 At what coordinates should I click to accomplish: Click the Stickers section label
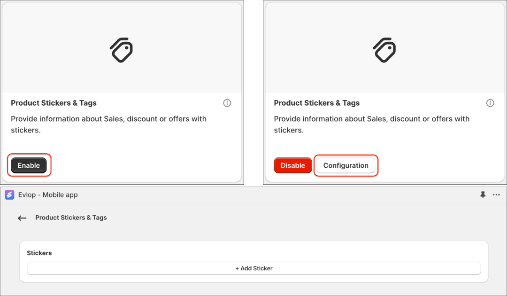pyautogui.click(x=39, y=253)
